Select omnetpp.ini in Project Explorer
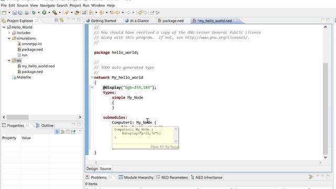The height and width of the screenshot is (189, 336). 31,44
